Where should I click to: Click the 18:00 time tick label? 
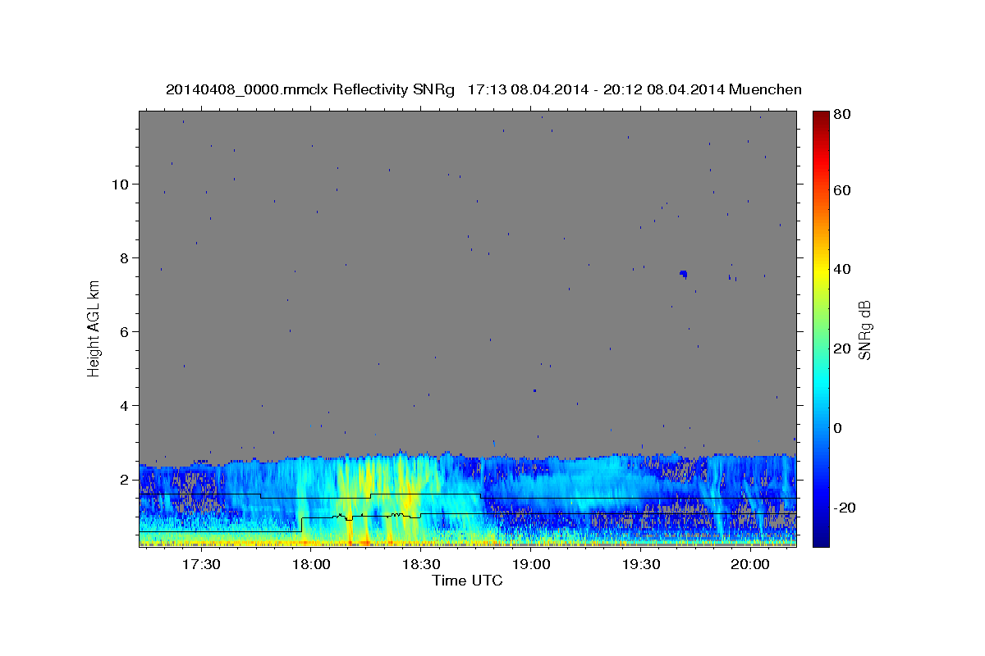(x=310, y=565)
